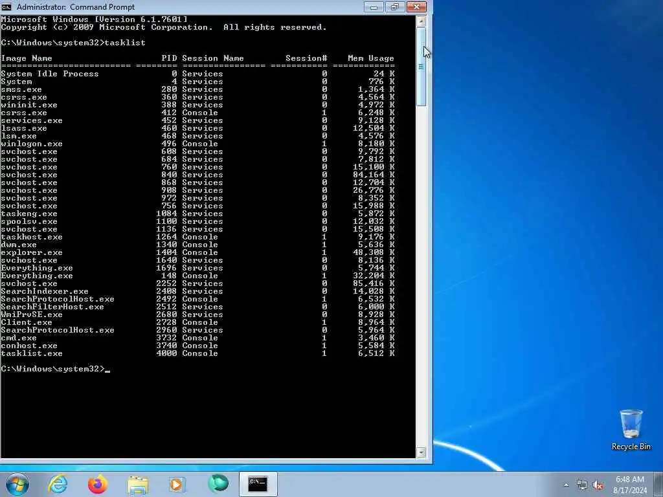Click the 'lsass.exe' process name
The height and width of the screenshot is (497, 663).
[x=24, y=128]
